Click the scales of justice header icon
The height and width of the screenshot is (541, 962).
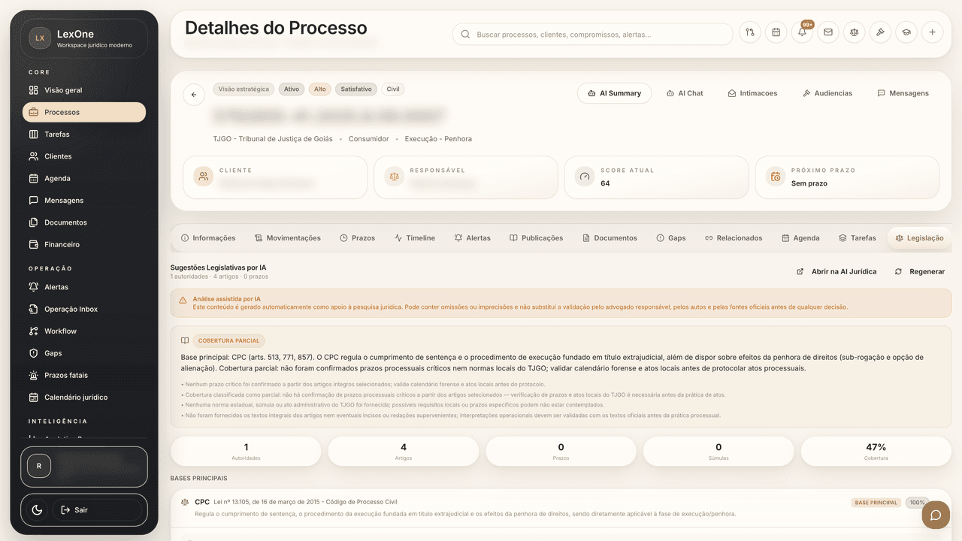tap(854, 32)
